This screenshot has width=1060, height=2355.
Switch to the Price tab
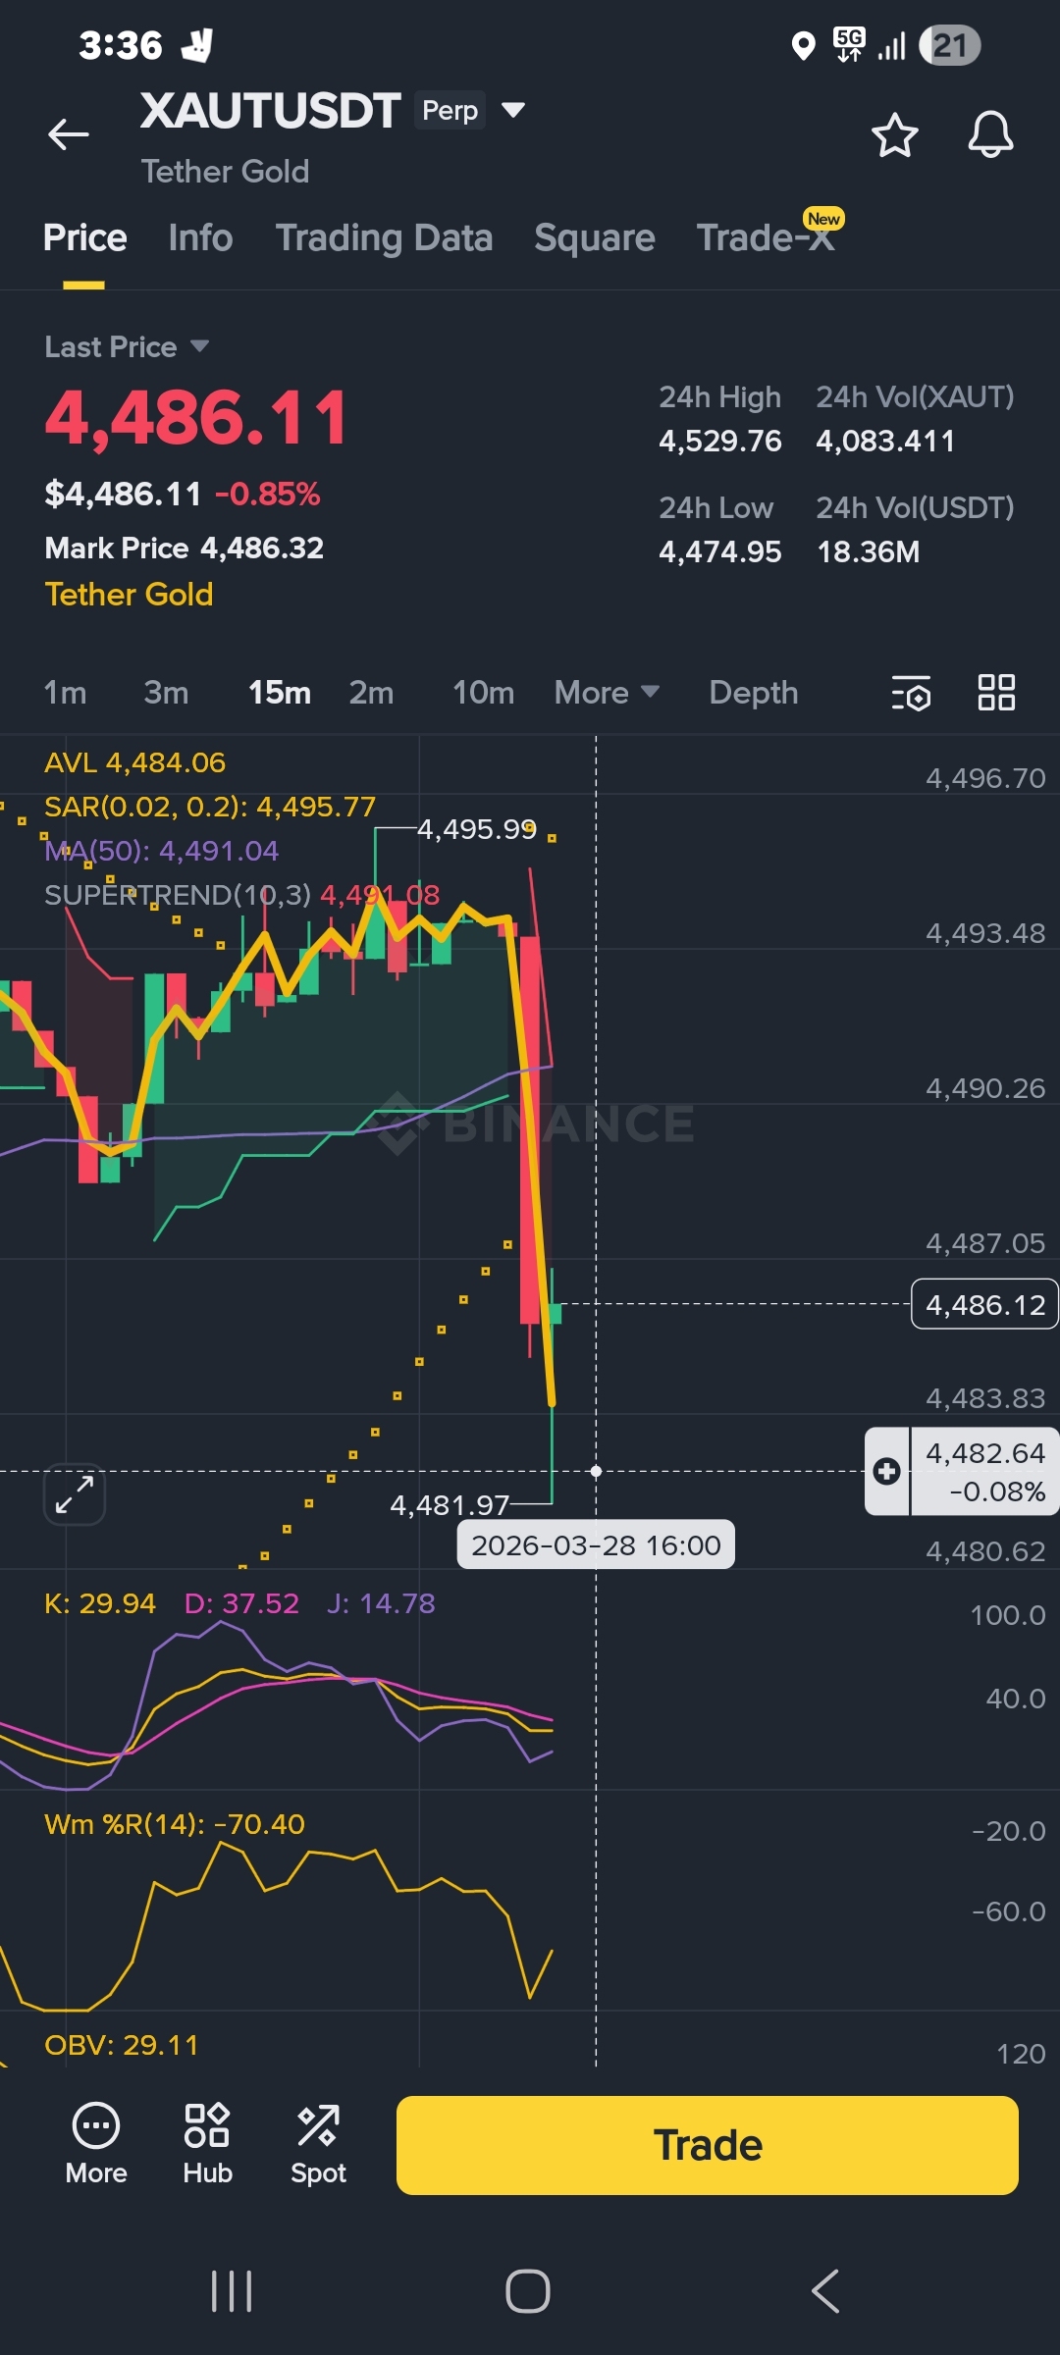point(84,238)
